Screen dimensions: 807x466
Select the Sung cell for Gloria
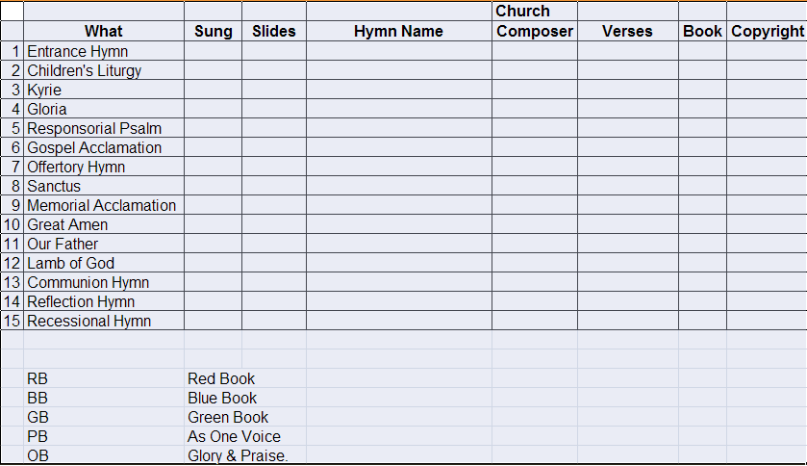point(214,109)
